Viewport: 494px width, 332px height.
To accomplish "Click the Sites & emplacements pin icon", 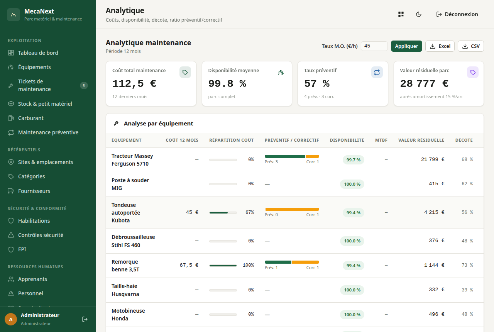I will point(11,162).
